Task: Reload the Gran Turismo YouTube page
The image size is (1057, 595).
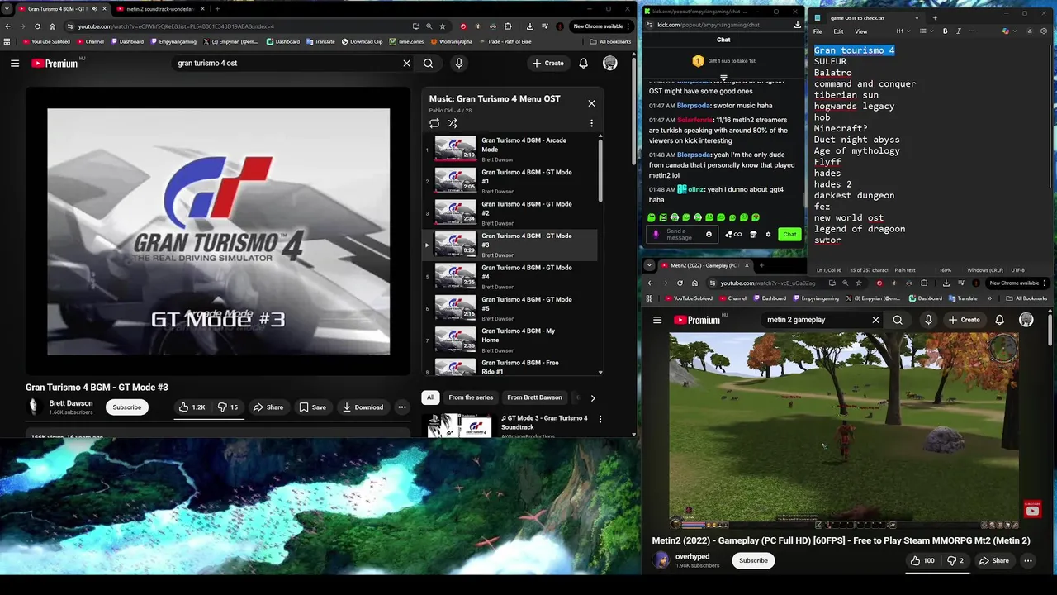Action: [x=37, y=26]
